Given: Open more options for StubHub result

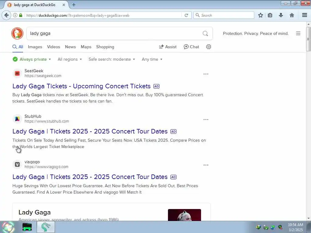Looking at the screenshot, I should [x=206, y=120].
